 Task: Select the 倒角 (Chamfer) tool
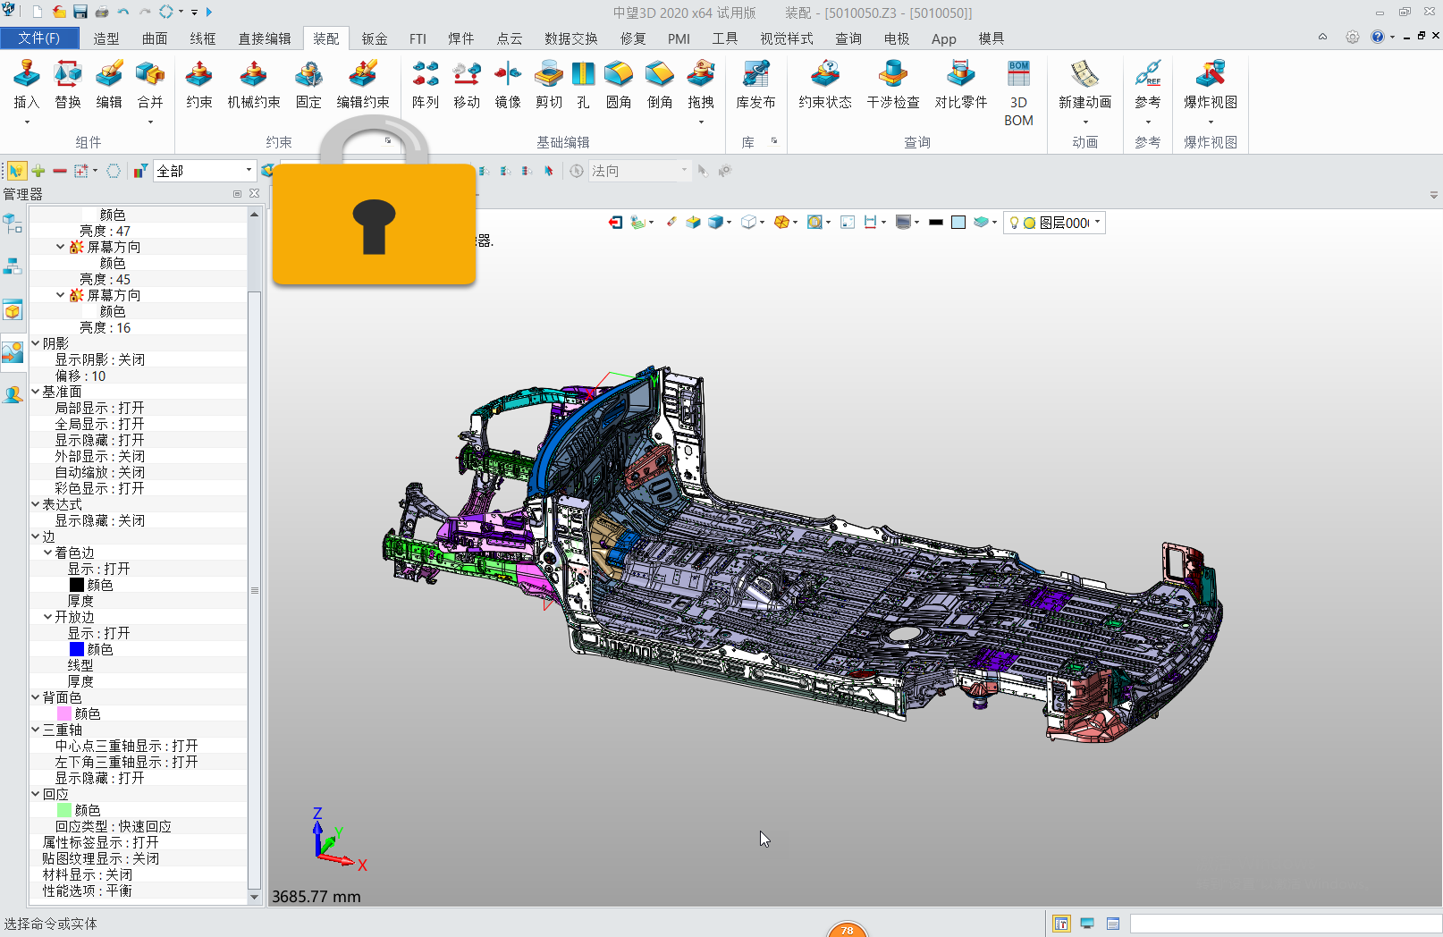pyautogui.click(x=660, y=85)
